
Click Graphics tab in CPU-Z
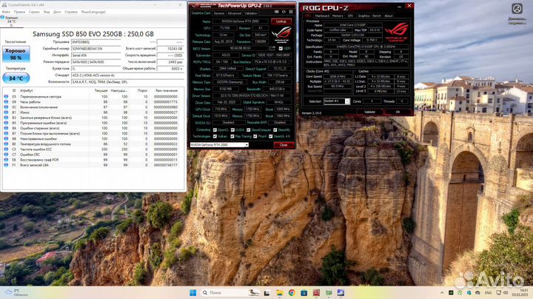pyautogui.click(x=363, y=16)
